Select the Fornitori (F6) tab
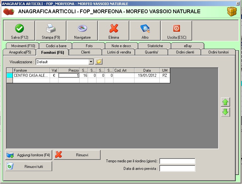The image size is (242, 184). [x=52, y=53]
